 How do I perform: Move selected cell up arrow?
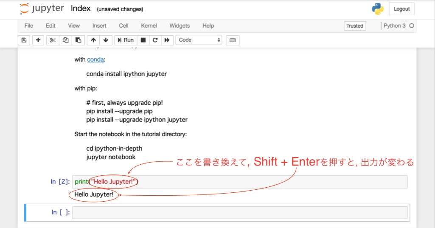(93, 40)
